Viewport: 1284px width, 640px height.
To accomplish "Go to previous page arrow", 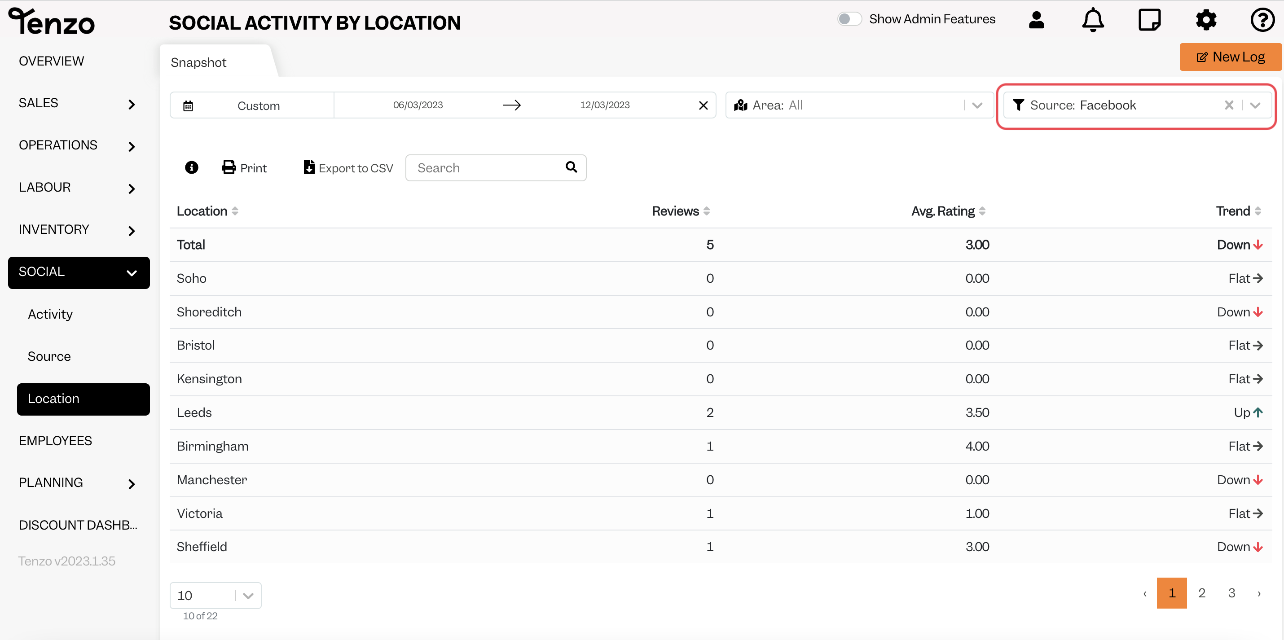I will pos(1145,593).
